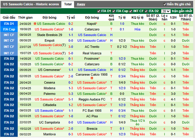
Task: Click the ITA Cup league cell
Action: pos(9,29)
